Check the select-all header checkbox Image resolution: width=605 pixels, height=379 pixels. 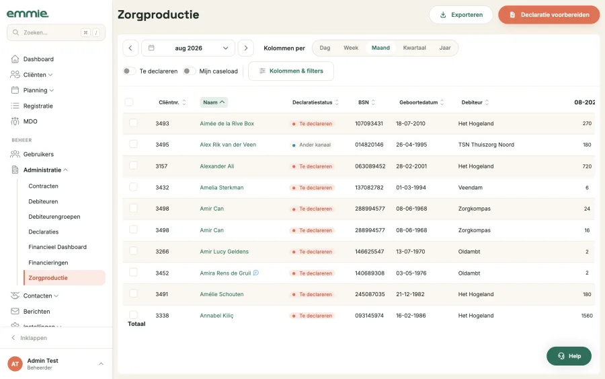click(129, 102)
